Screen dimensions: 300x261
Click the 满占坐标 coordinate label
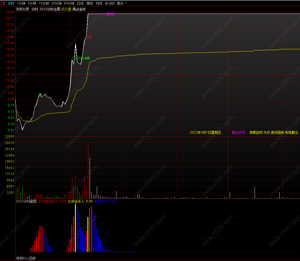click(79, 9)
